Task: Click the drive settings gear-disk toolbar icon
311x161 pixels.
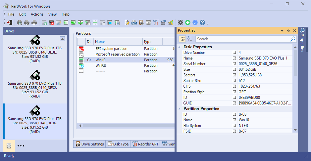Action: tap(141, 22)
